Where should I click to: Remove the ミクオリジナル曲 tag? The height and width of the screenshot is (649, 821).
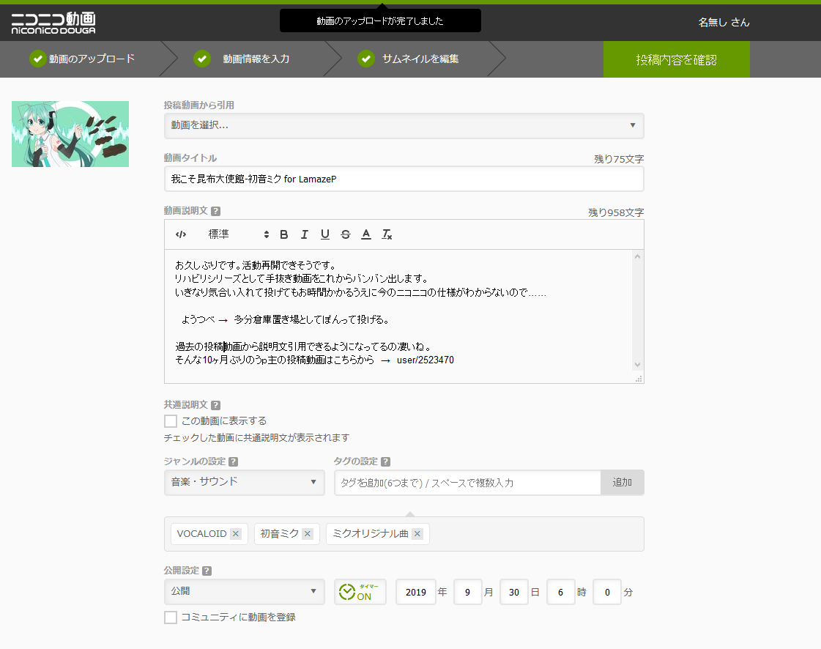click(x=417, y=534)
